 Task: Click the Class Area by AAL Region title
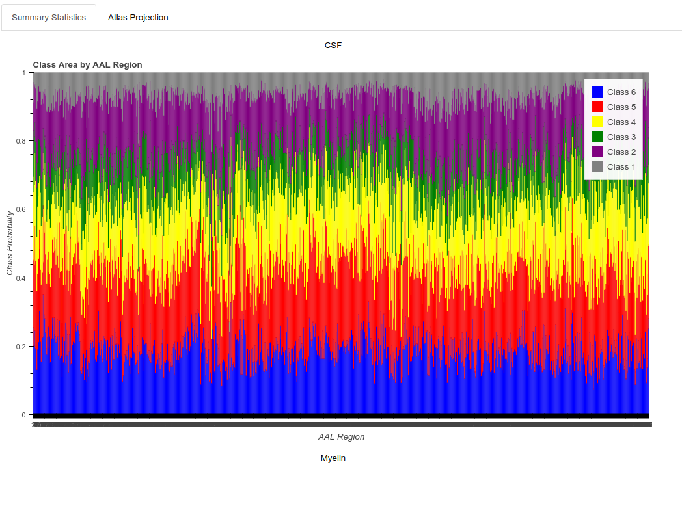[x=87, y=65]
